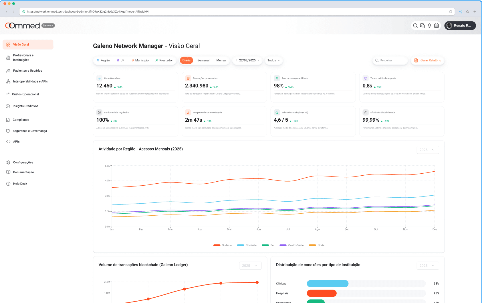Click the Eficiência Global da Rede gauge icon
The image size is (482, 303).
[366, 112]
